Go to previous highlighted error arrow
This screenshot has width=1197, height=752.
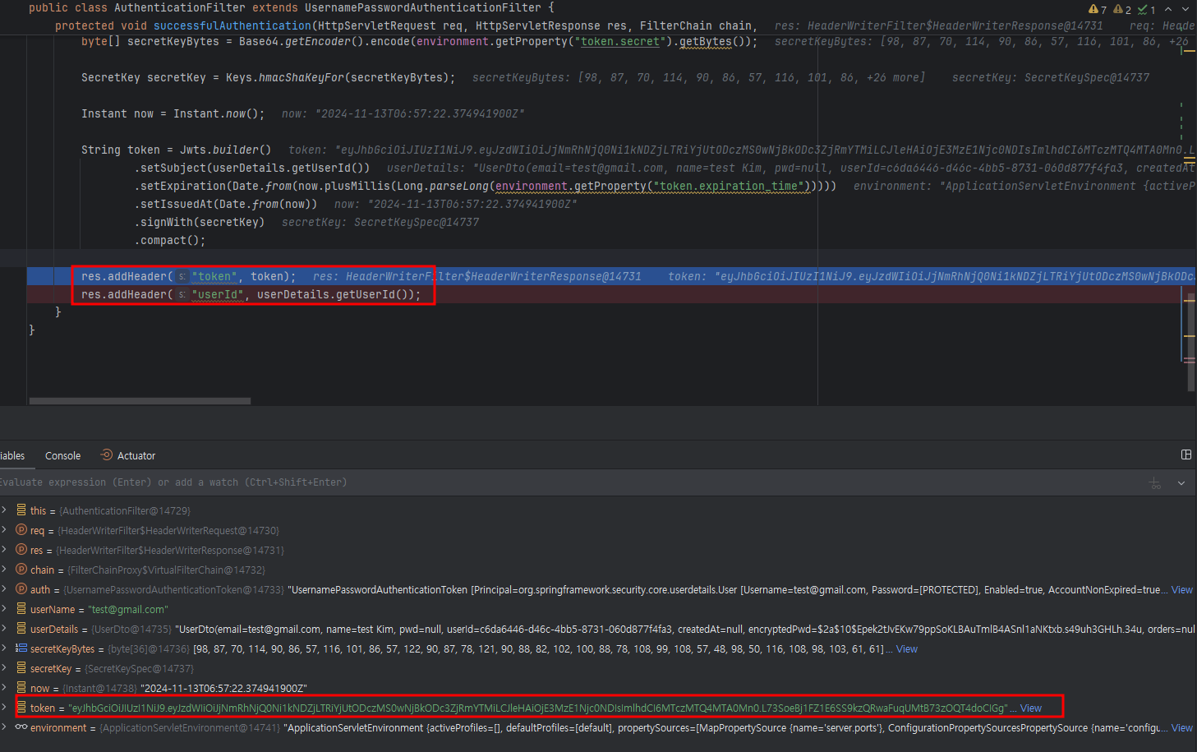click(x=1168, y=9)
